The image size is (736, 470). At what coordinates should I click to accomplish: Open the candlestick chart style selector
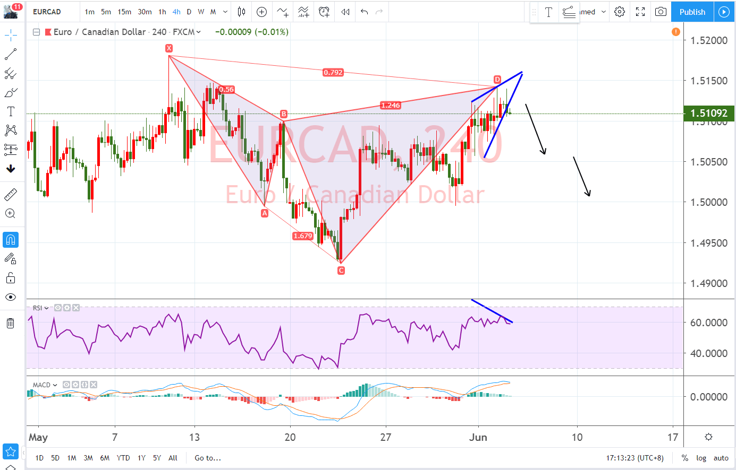click(x=241, y=12)
